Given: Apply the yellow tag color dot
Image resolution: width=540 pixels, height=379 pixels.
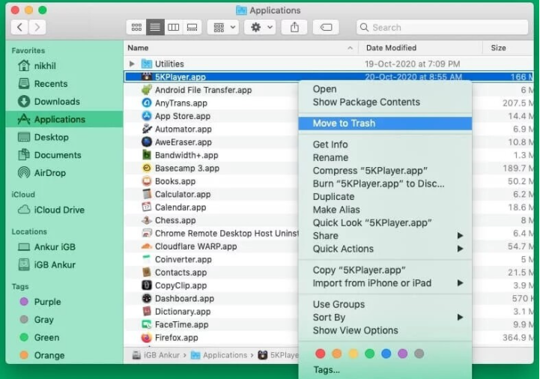Looking at the screenshot, I should point(354,354).
